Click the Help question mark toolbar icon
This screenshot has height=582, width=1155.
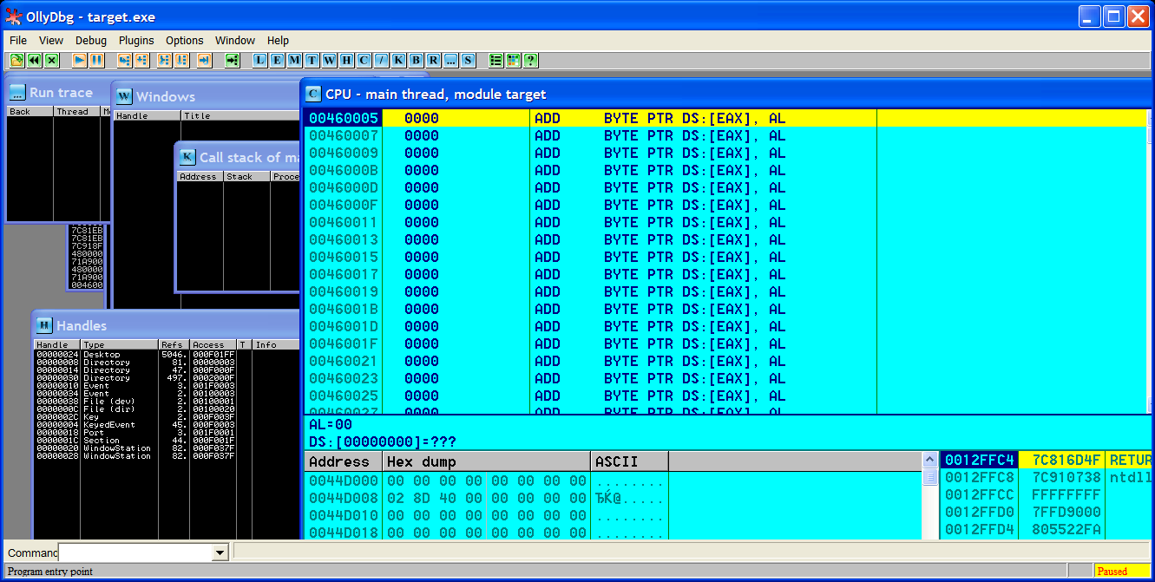pos(530,60)
